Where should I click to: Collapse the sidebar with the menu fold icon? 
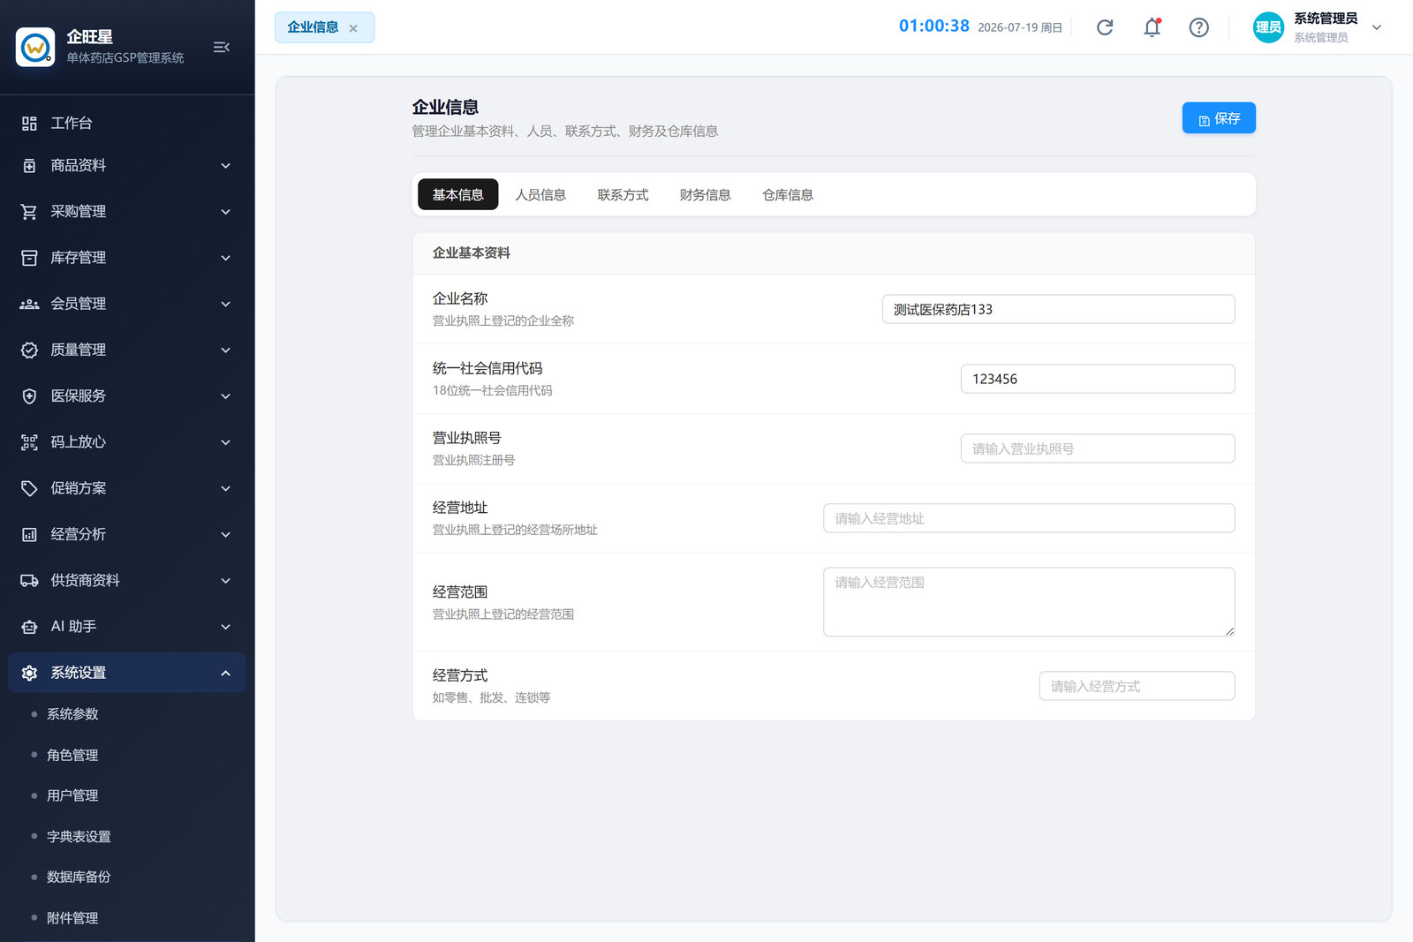[x=222, y=47]
